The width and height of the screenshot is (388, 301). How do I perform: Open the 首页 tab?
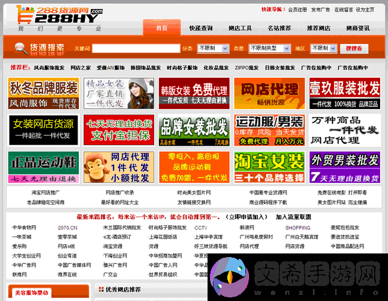click(x=162, y=28)
